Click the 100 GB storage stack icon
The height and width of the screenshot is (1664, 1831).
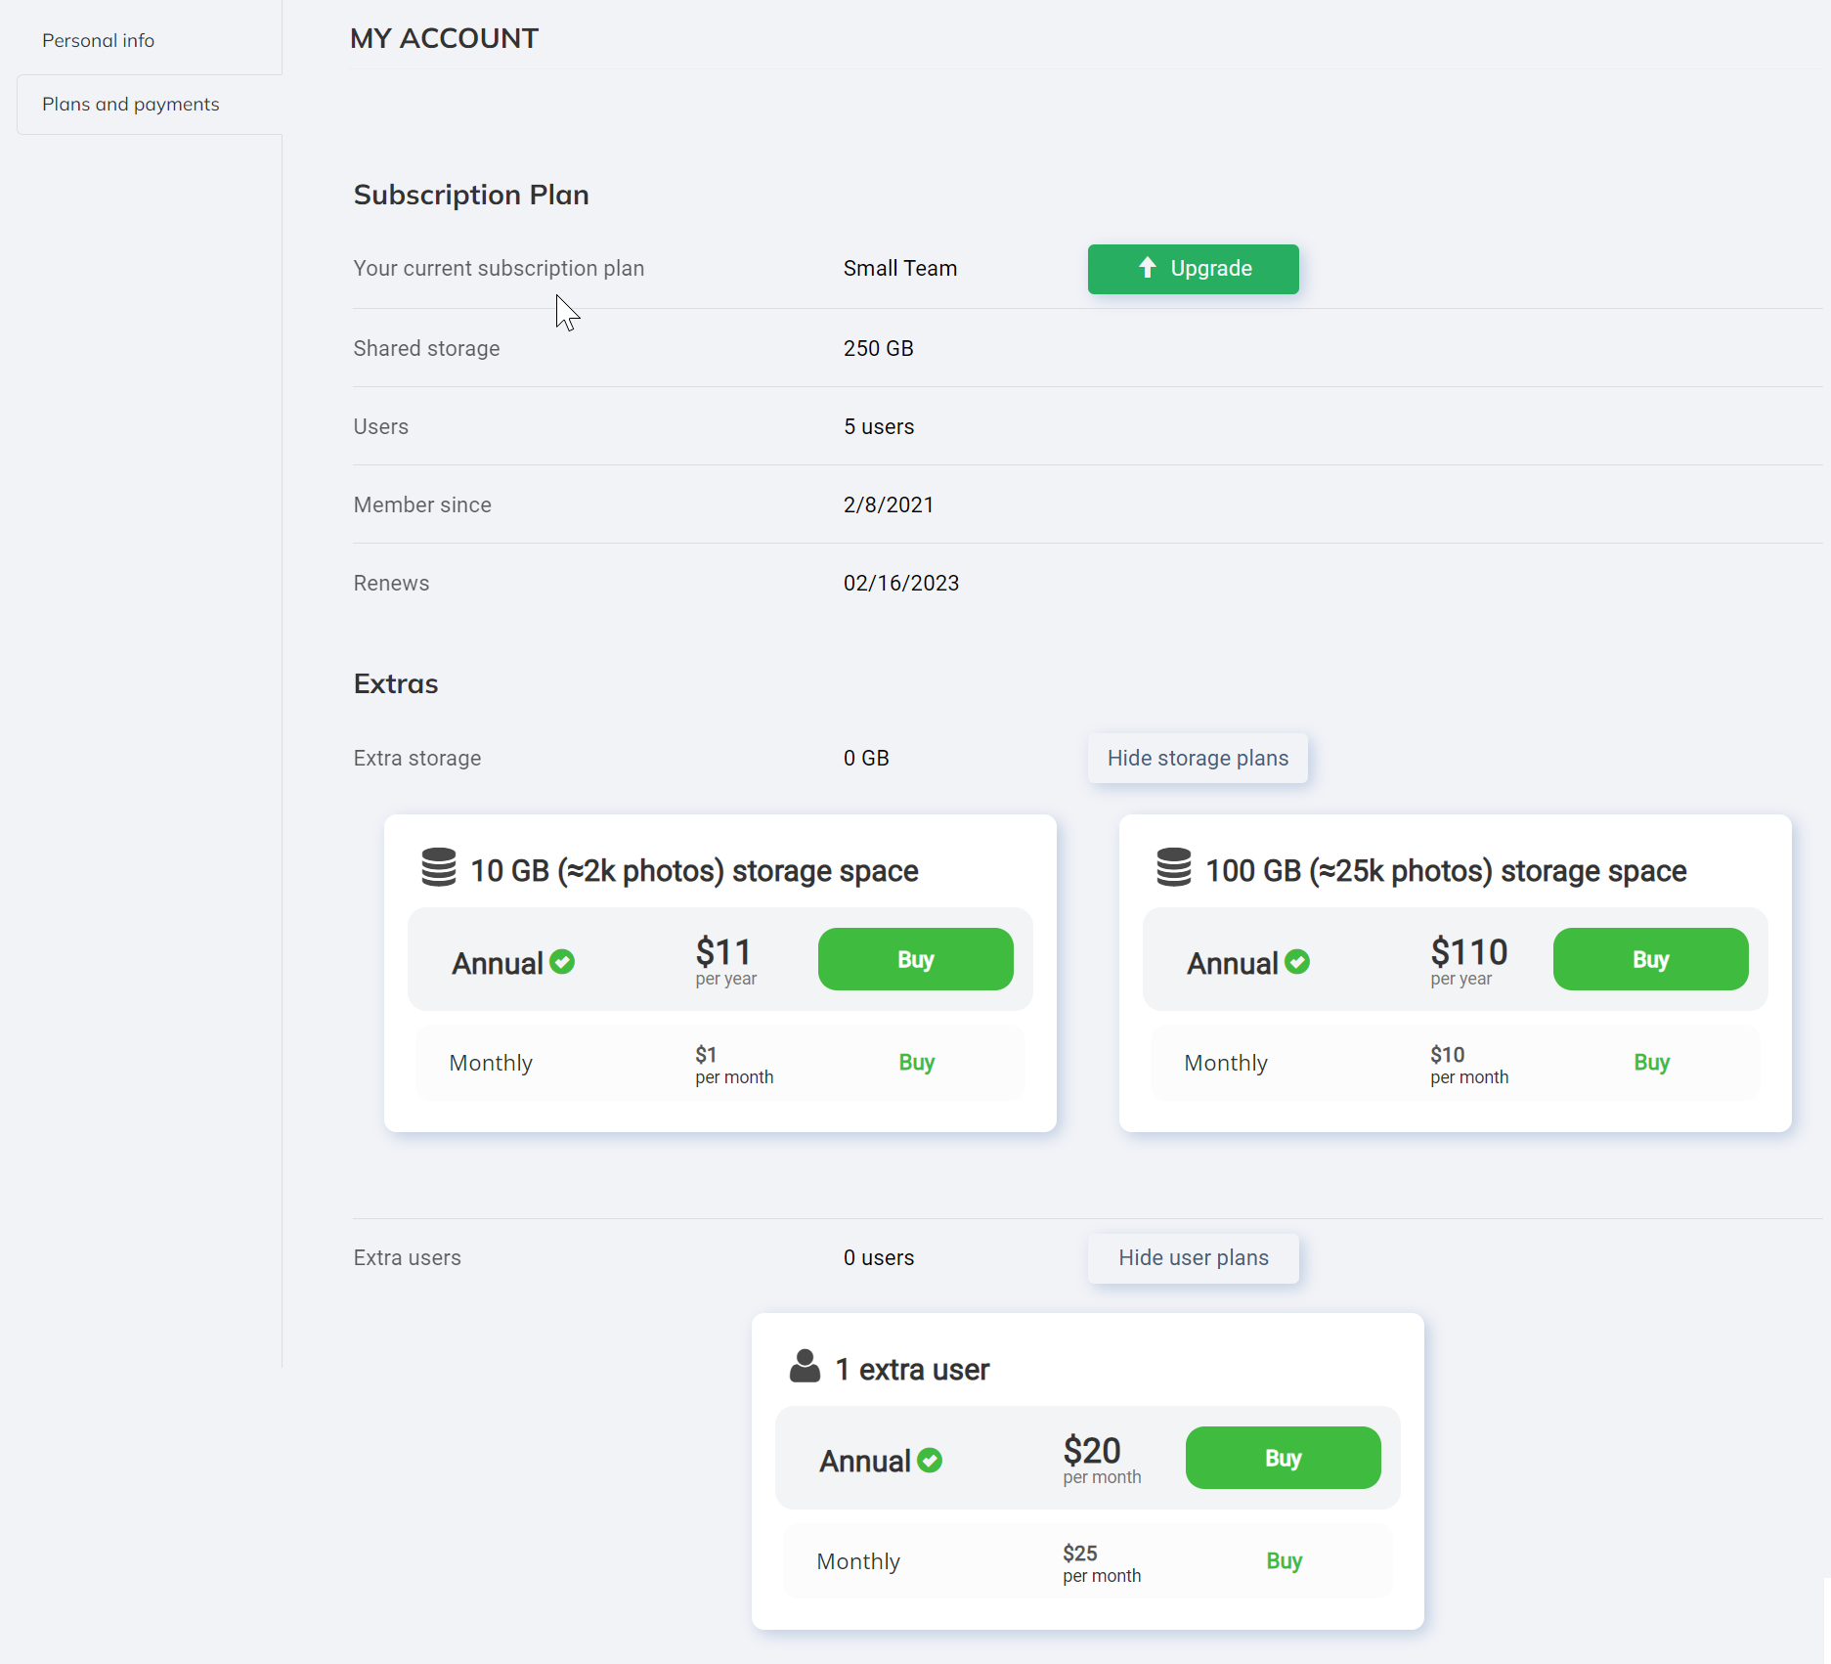tap(1174, 867)
